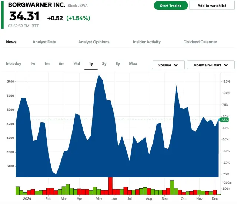Viewport: 237px width, 204px height.
Task: Open the News tab
Action: click(x=11, y=42)
